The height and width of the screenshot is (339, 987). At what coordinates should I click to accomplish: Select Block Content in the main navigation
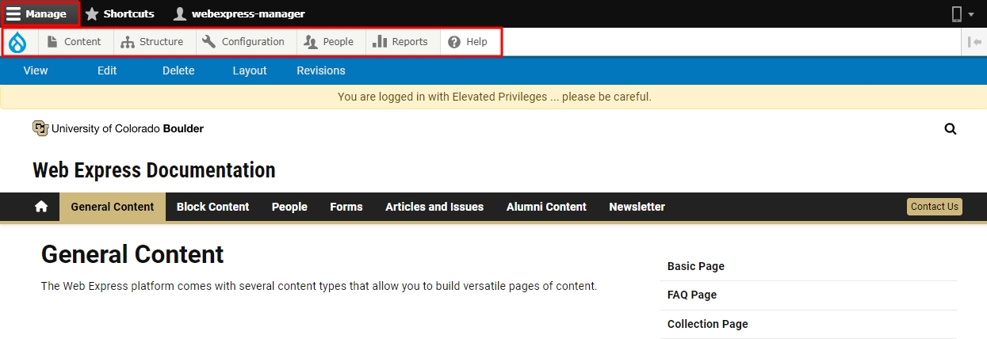click(x=212, y=207)
